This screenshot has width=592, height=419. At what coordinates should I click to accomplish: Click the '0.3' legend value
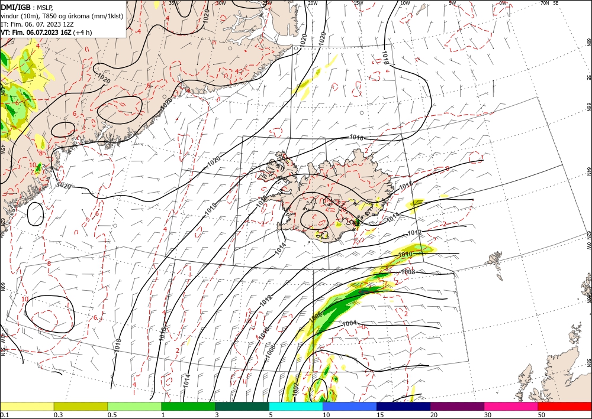58,415
